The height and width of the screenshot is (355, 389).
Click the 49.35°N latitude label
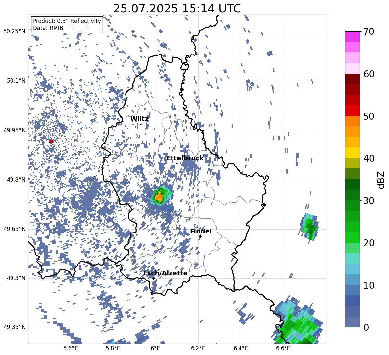[14, 327]
